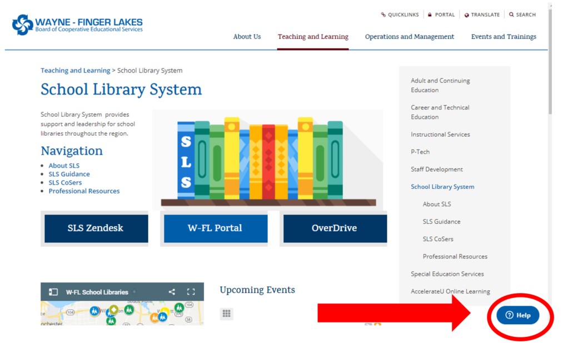Screen dimensions: 578x343
Task: Open the Events and Trainings menu
Action: (x=504, y=37)
